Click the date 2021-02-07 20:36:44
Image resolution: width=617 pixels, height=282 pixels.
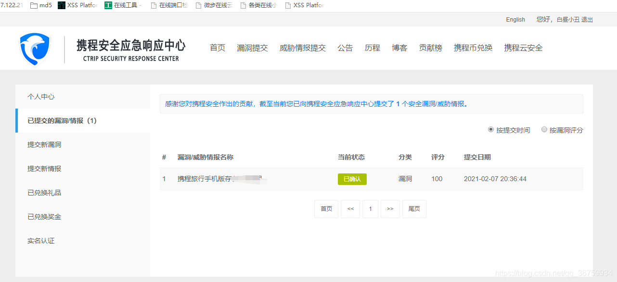pos(495,179)
